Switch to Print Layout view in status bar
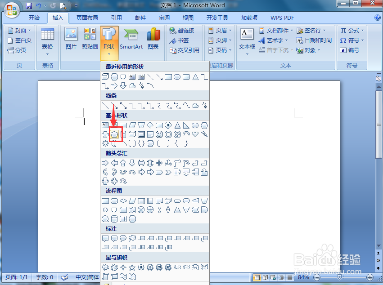 [257, 277]
